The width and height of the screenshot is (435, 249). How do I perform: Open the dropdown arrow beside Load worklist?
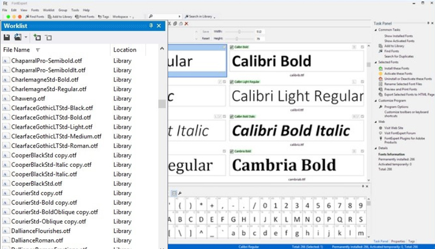[x=26, y=37]
